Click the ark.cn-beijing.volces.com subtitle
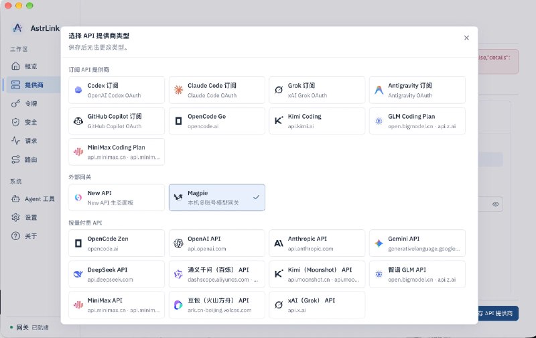This screenshot has height=338, width=536. pos(220,311)
